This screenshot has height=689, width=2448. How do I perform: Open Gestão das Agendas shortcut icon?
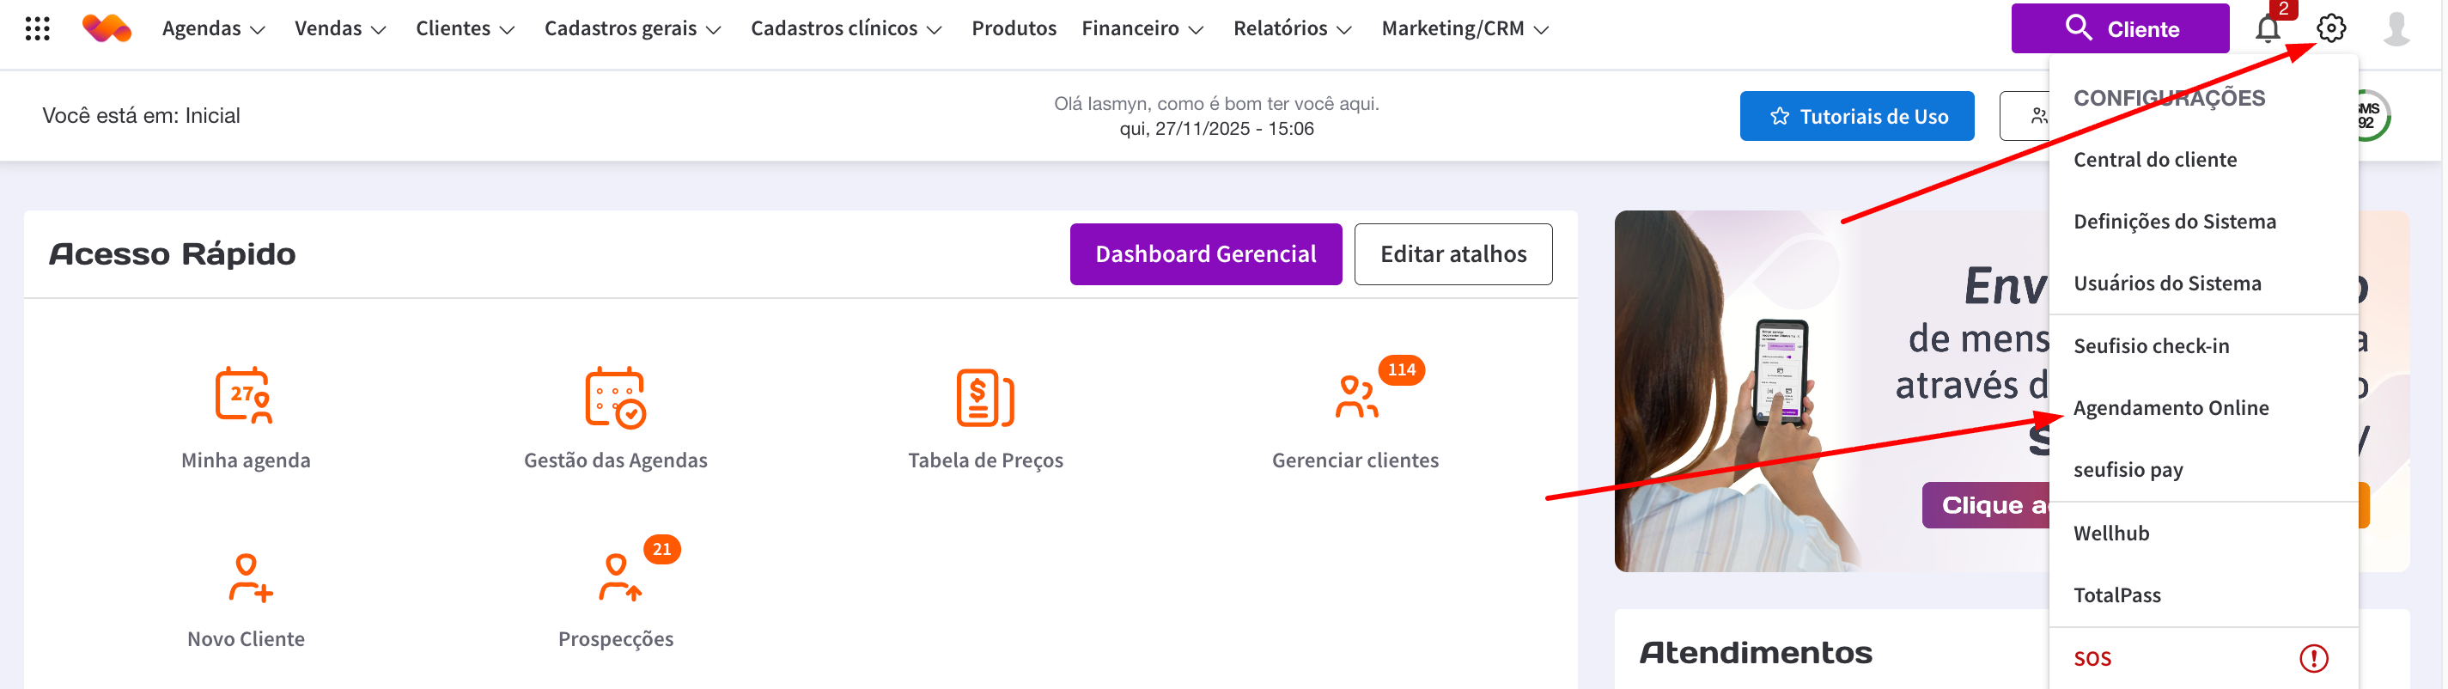pyautogui.click(x=615, y=397)
